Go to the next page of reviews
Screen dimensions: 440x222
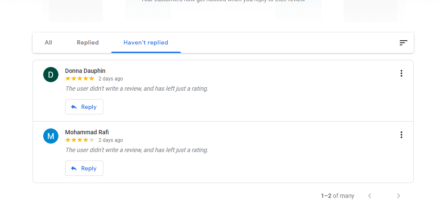398,196
